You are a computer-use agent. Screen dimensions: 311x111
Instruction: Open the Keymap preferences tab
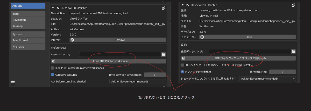click(28, 26)
